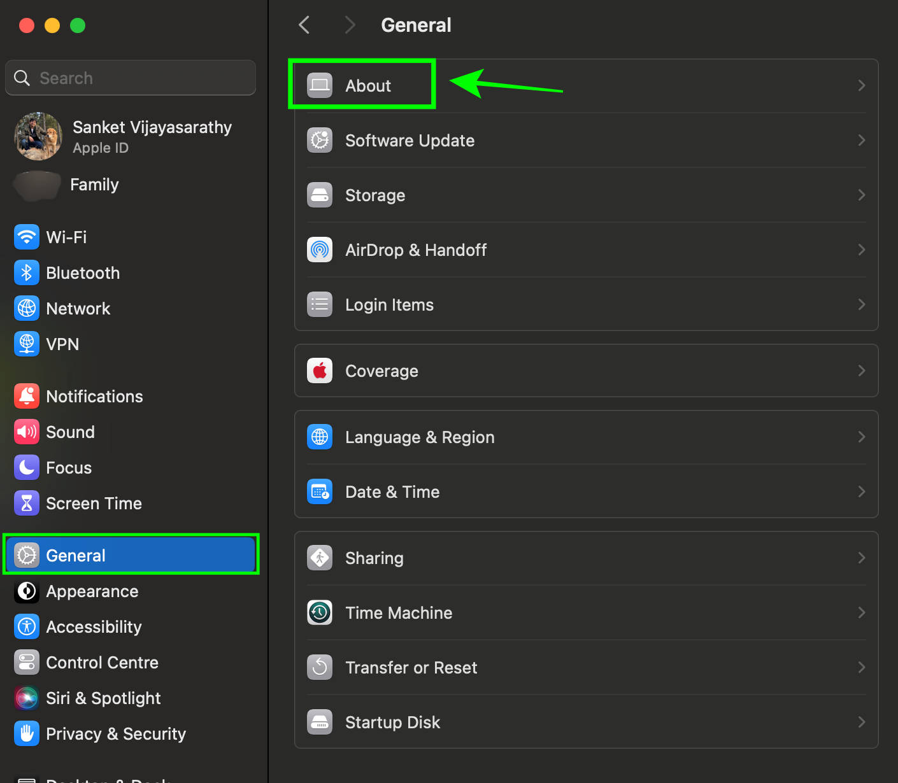This screenshot has width=898, height=783.
Task: Select the Focus moon icon
Action: pyautogui.click(x=26, y=467)
